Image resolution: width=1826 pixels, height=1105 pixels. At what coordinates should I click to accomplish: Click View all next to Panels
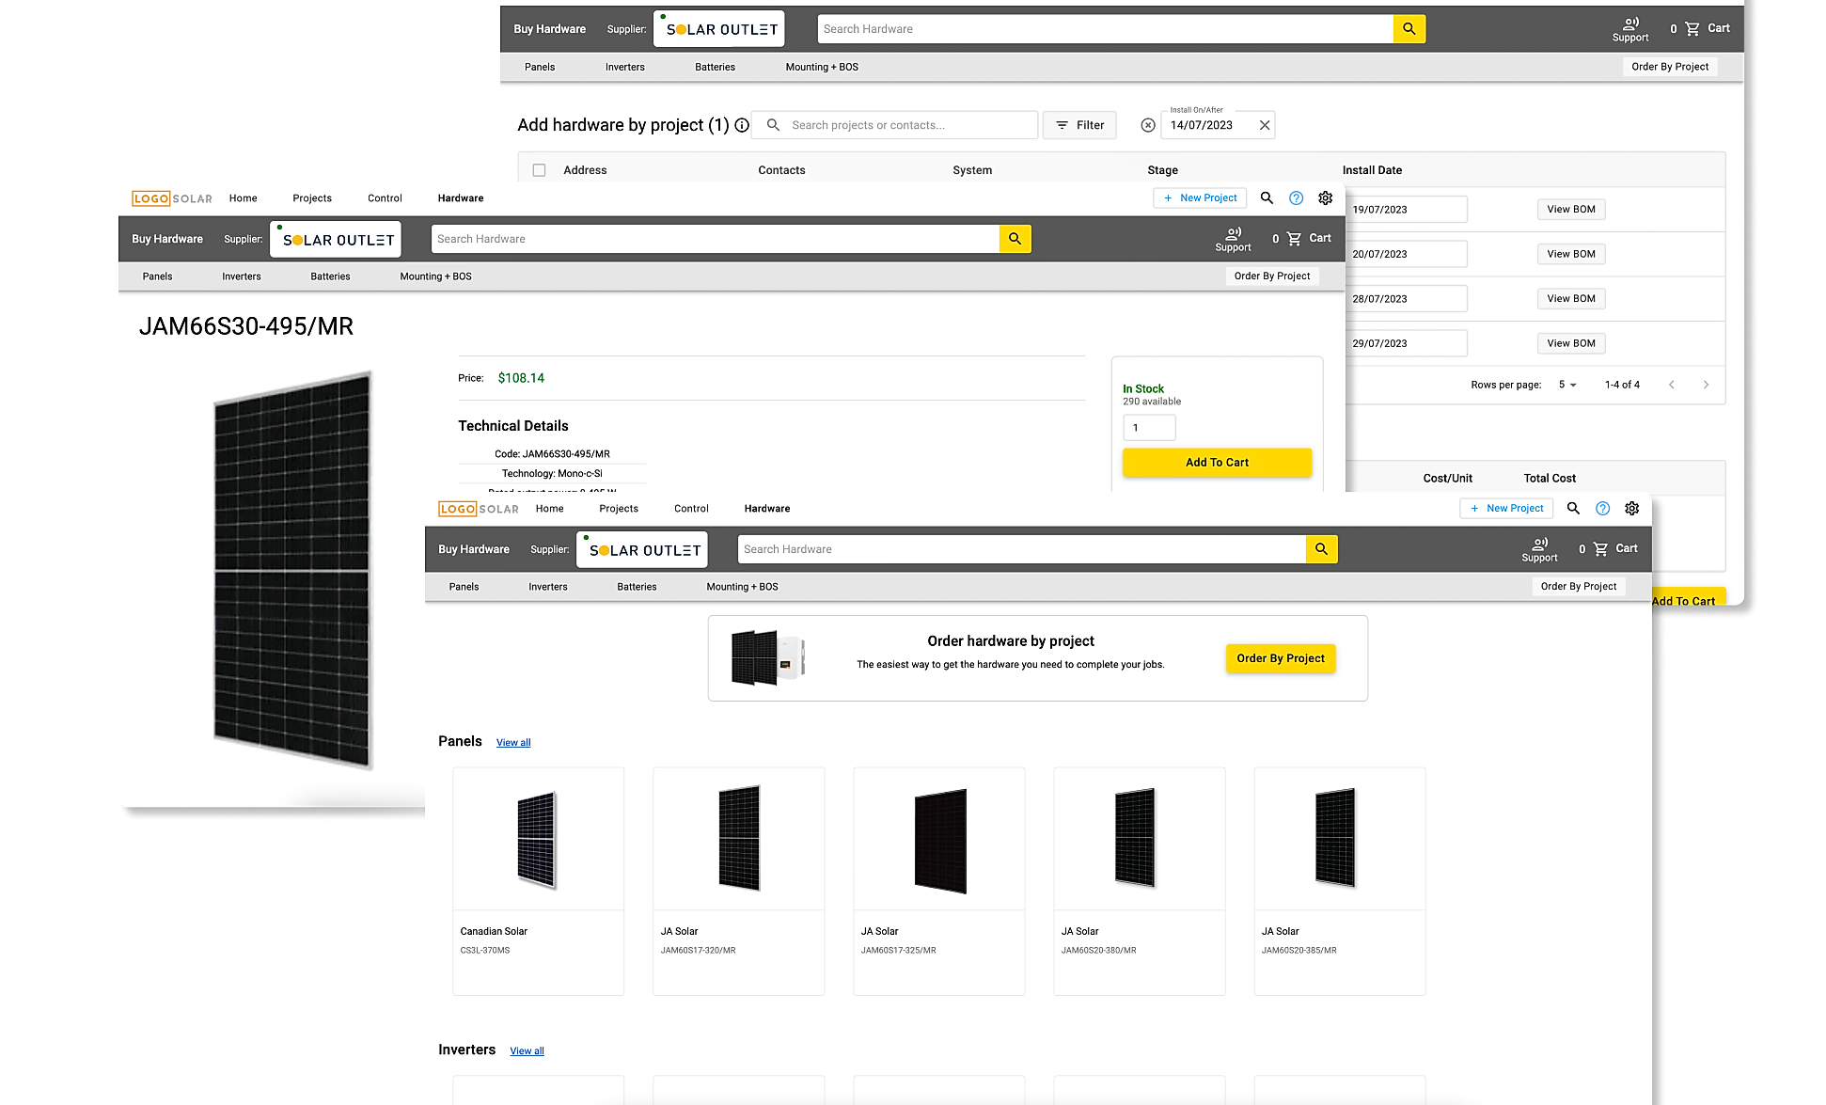pos(513,742)
